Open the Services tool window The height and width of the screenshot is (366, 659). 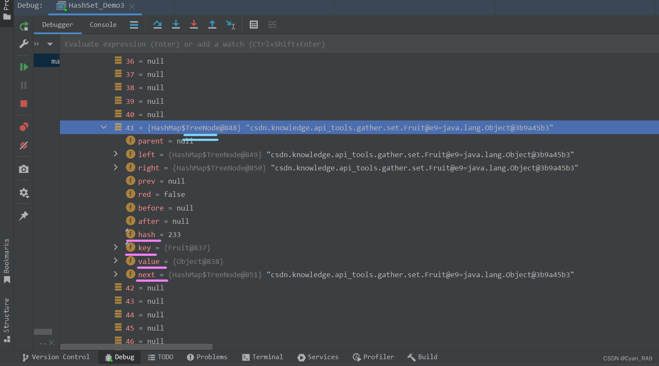[318, 357]
